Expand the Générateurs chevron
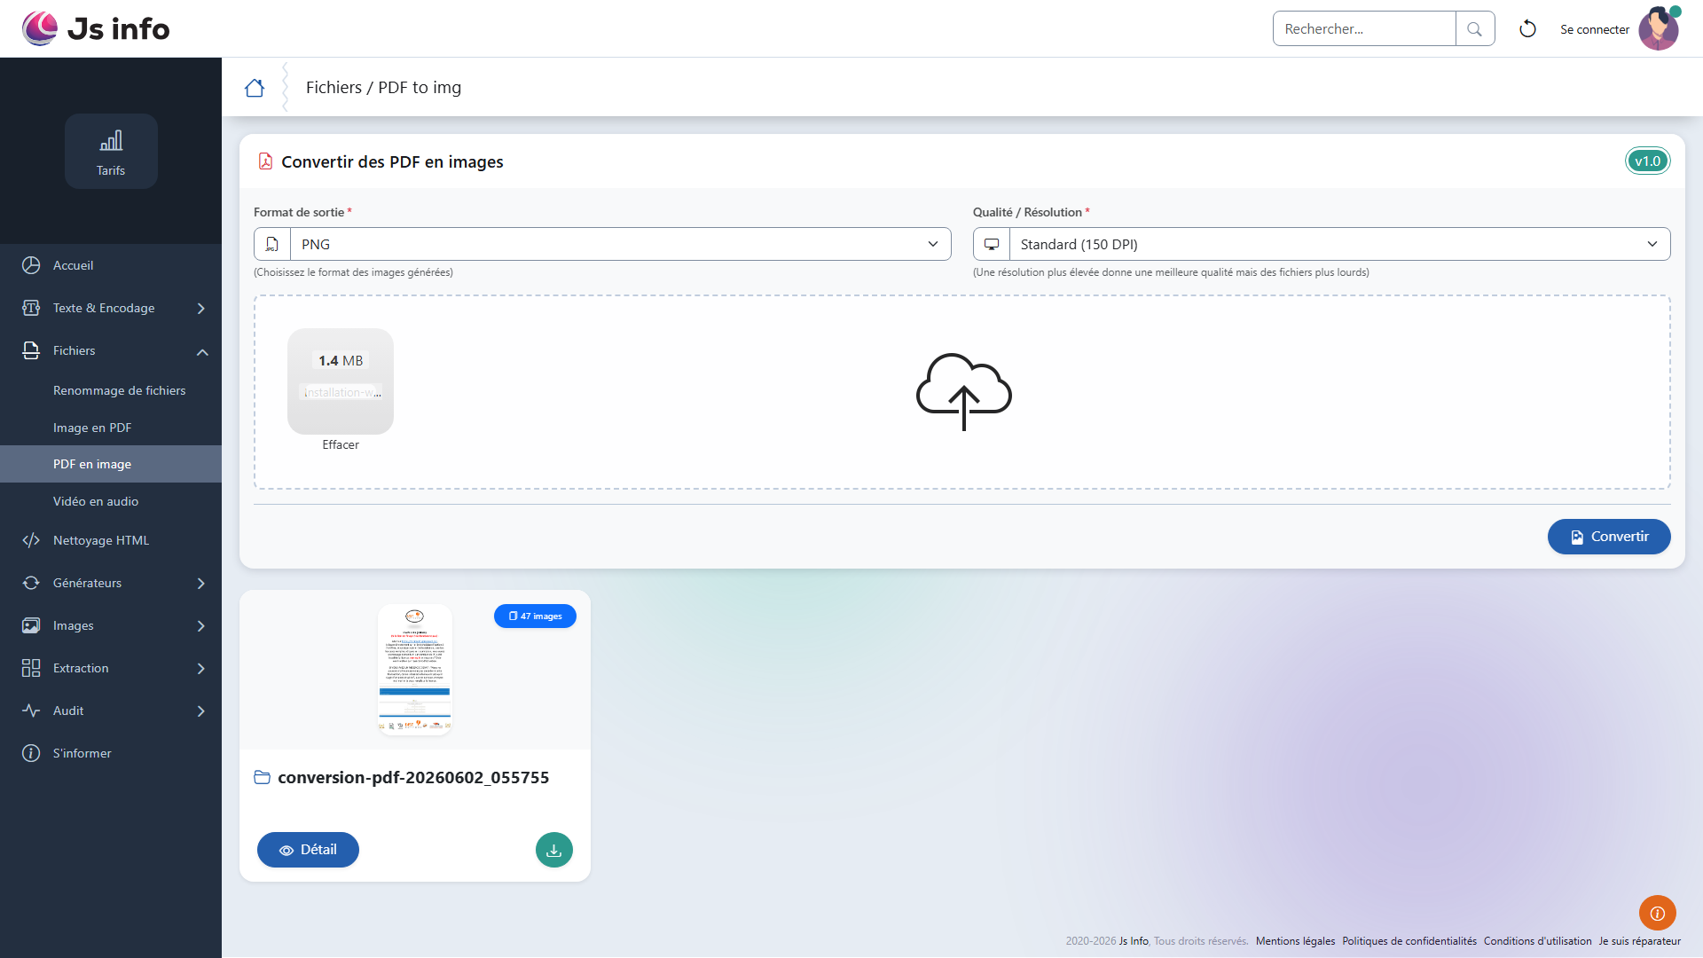Image resolution: width=1703 pixels, height=958 pixels. 201,584
